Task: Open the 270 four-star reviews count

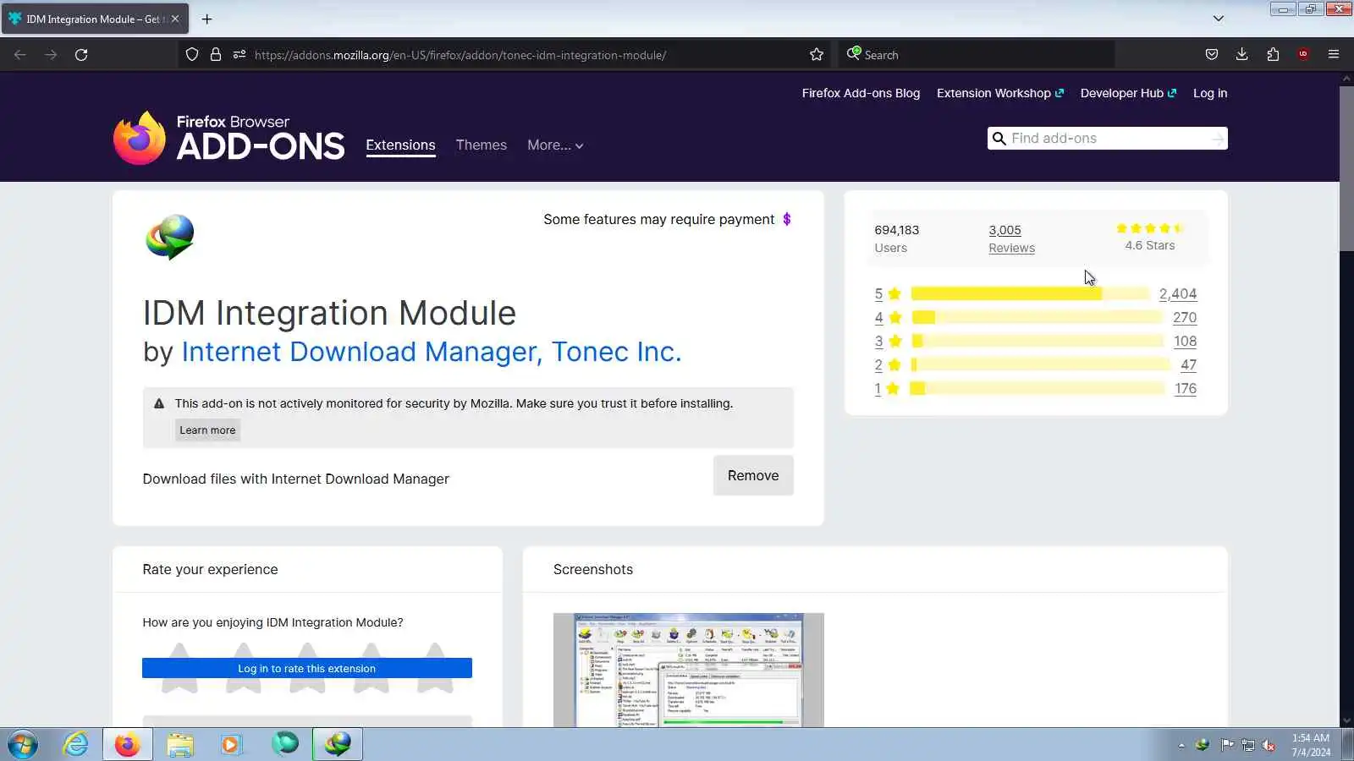Action: pyautogui.click(x=1185, y=318)
